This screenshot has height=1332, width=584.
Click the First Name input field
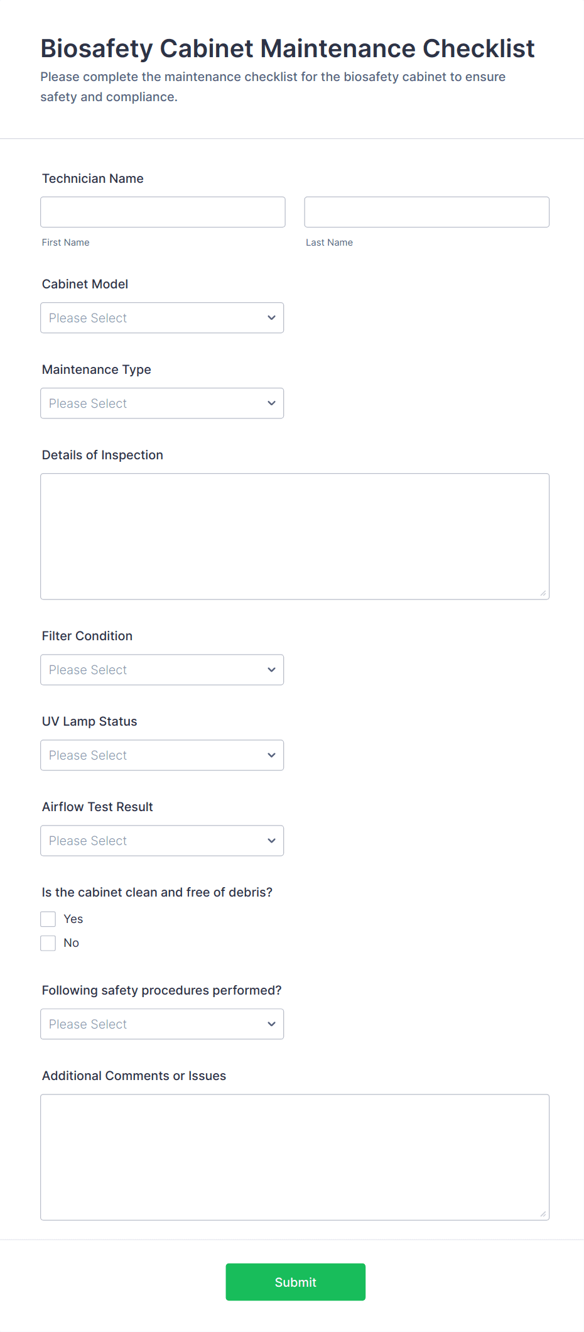tap(163, 212)
